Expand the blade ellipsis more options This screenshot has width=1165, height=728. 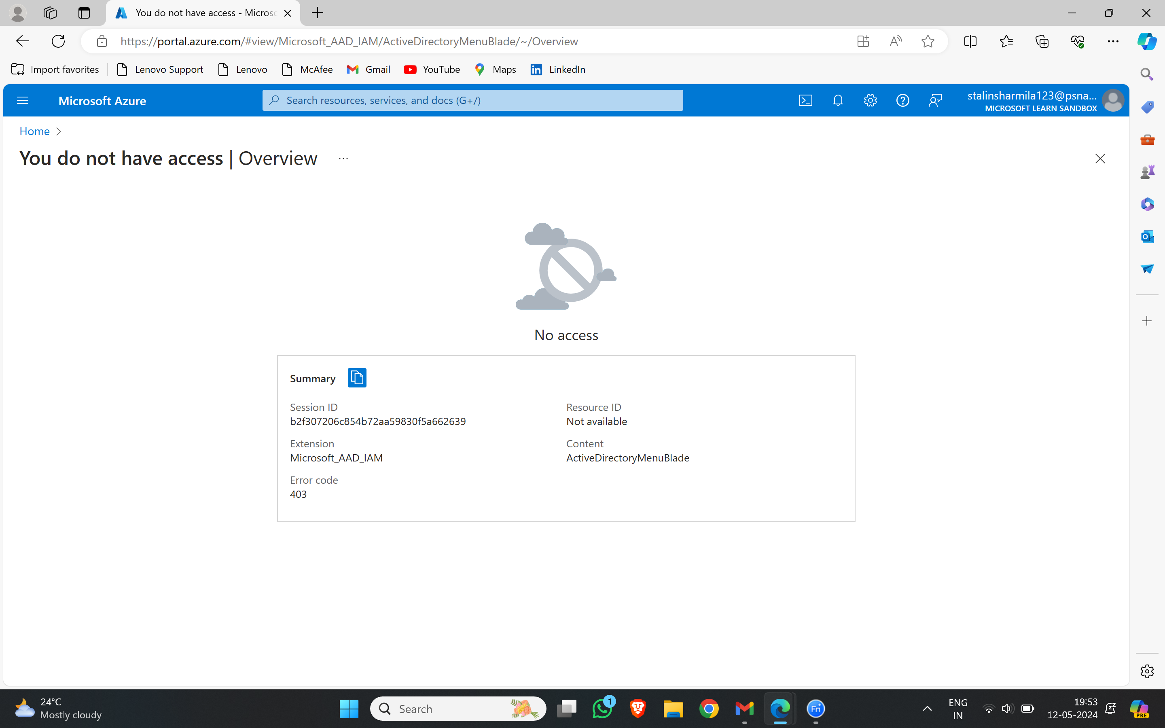tap(343, 159)
